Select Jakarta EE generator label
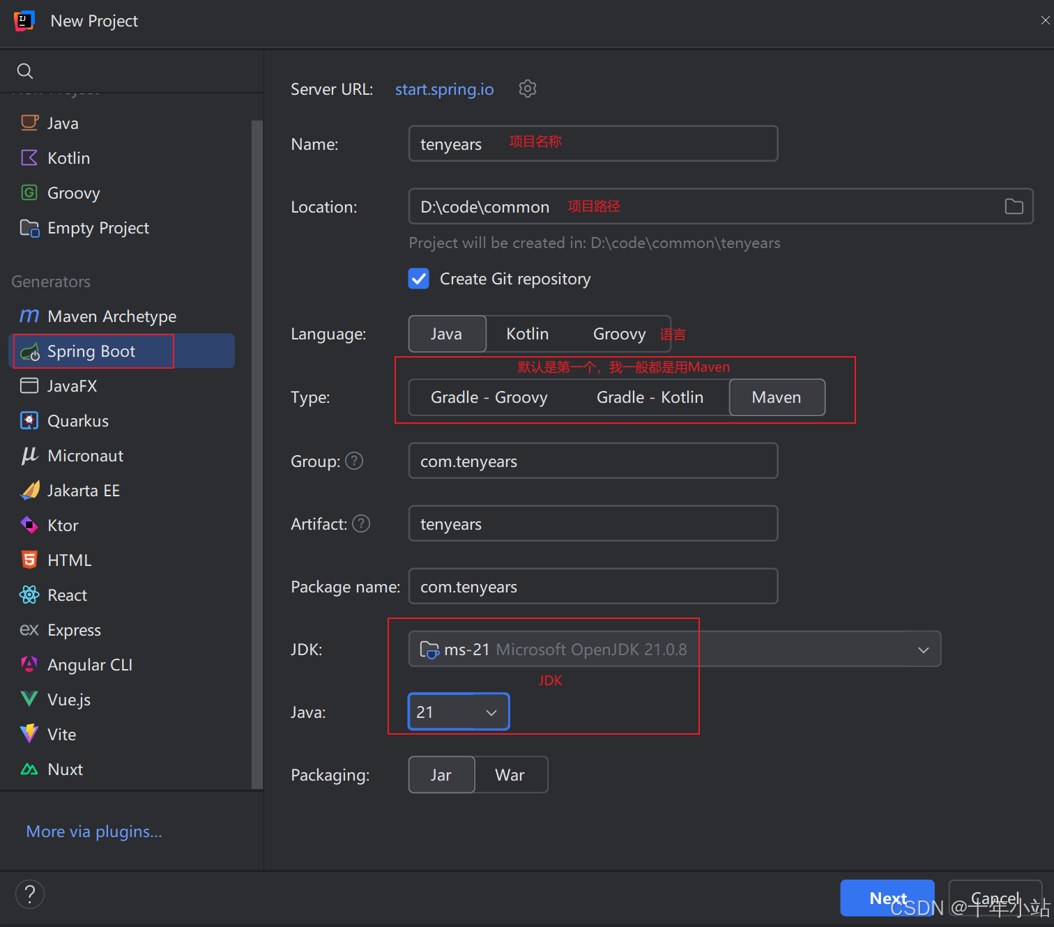 click(84, 491)
